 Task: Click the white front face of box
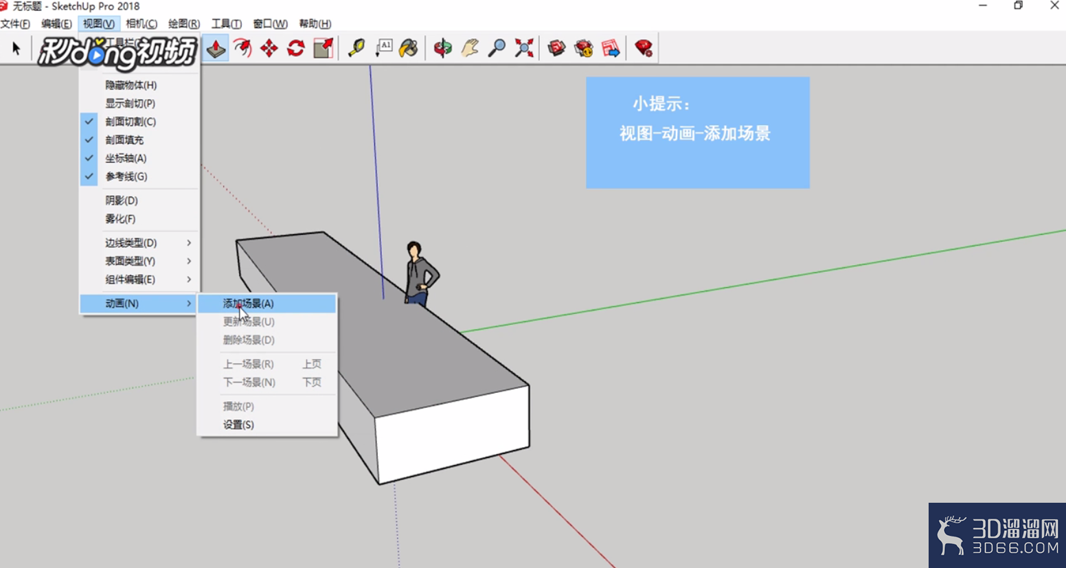tap(453, 434)
